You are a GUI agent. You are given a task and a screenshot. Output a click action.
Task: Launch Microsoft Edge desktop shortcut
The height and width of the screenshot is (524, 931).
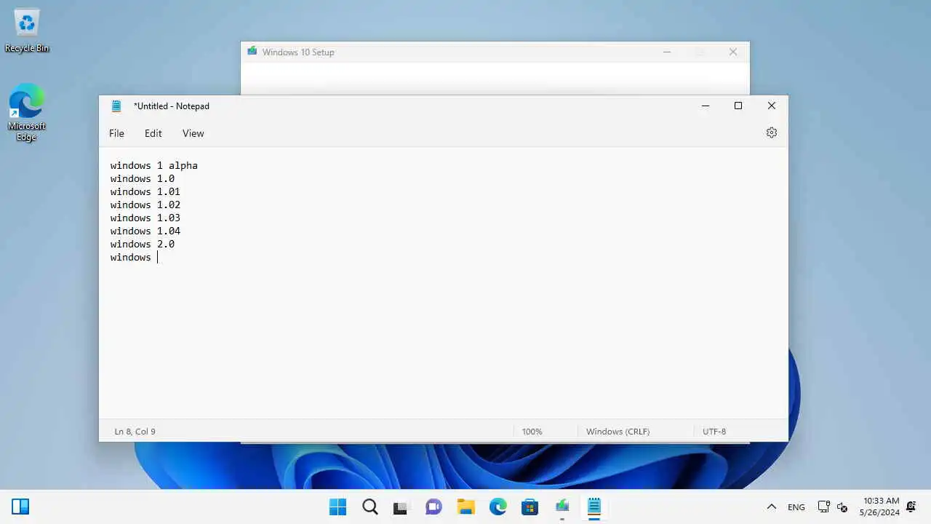click(x=27, y=112)
